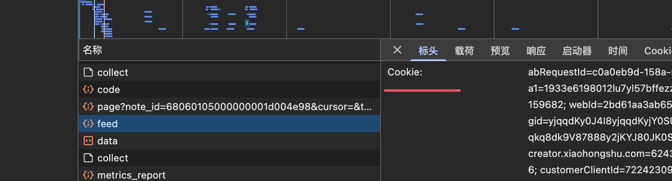The image size is (672, 181).
Task: Click the document icon of the collect request below data
Action: [88, 158]
